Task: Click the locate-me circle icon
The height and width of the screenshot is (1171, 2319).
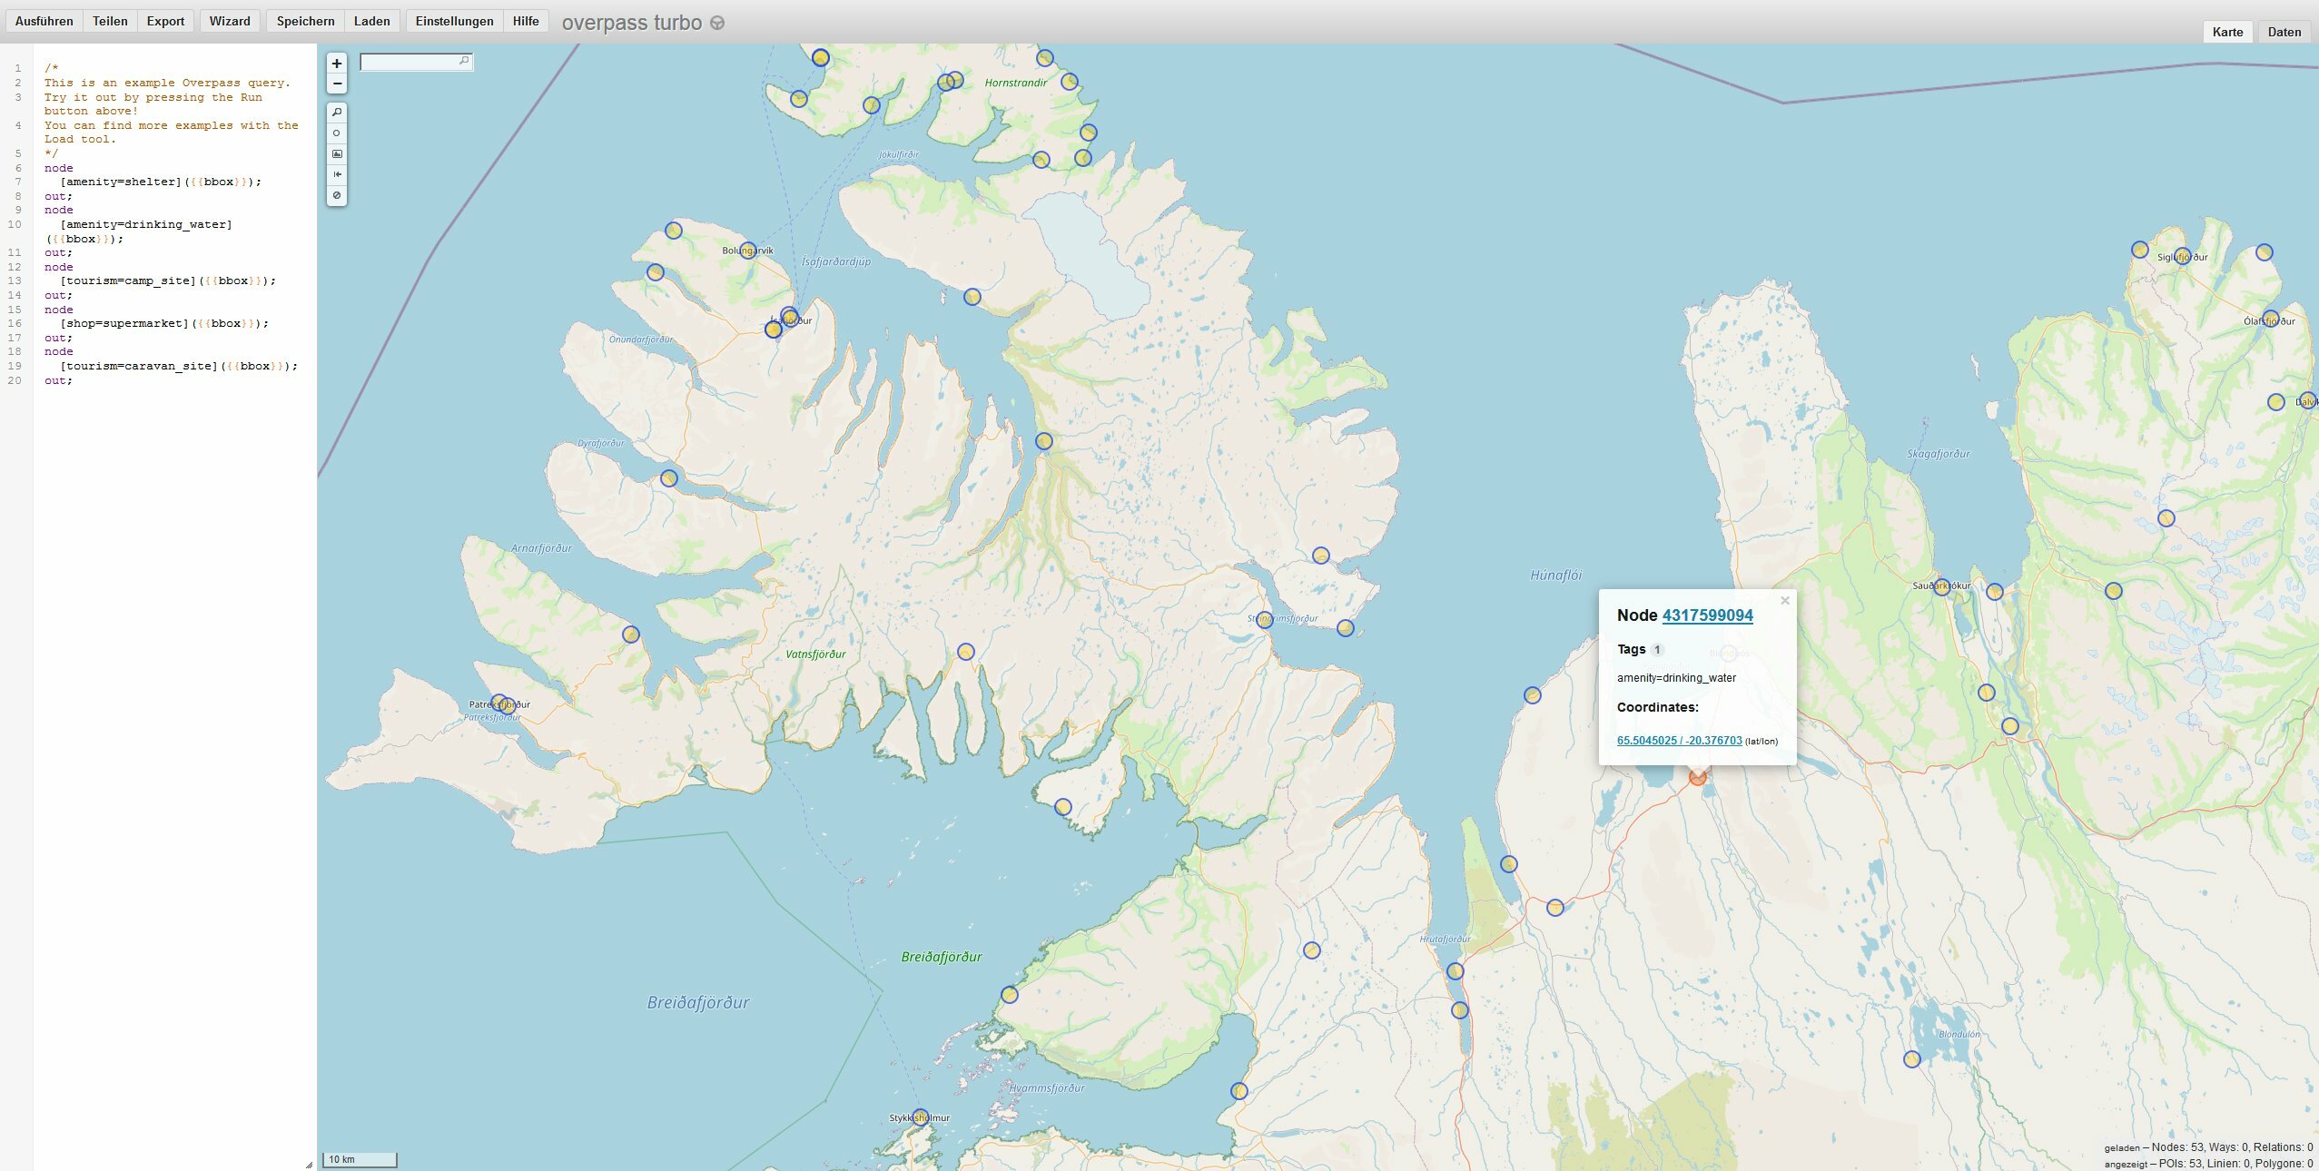Action: [x=337, y=133]
